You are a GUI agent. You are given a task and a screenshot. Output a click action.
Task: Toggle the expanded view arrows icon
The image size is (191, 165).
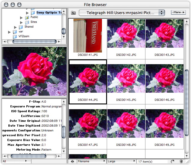73,161
